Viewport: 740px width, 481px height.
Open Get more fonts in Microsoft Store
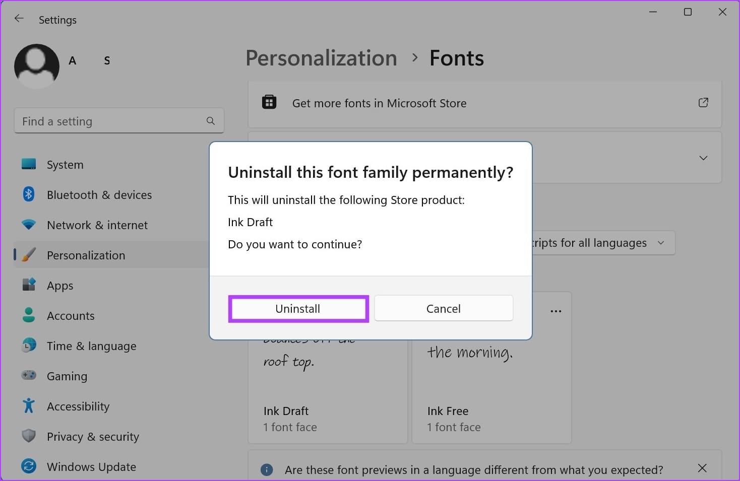[485, 103]
